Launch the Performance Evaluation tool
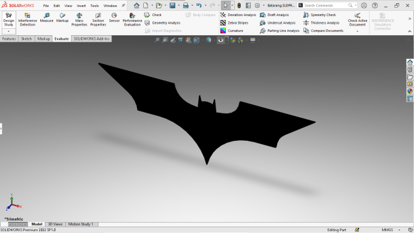This screenshot has height=233, width=414. click(x=132, y=19)
